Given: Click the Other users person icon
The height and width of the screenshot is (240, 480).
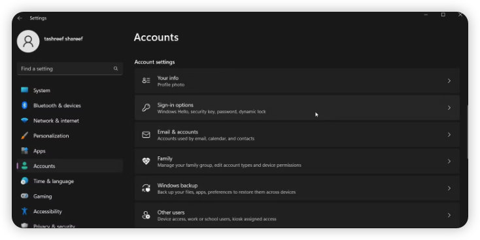Looking at the screenshot, I should coord(146,215).
